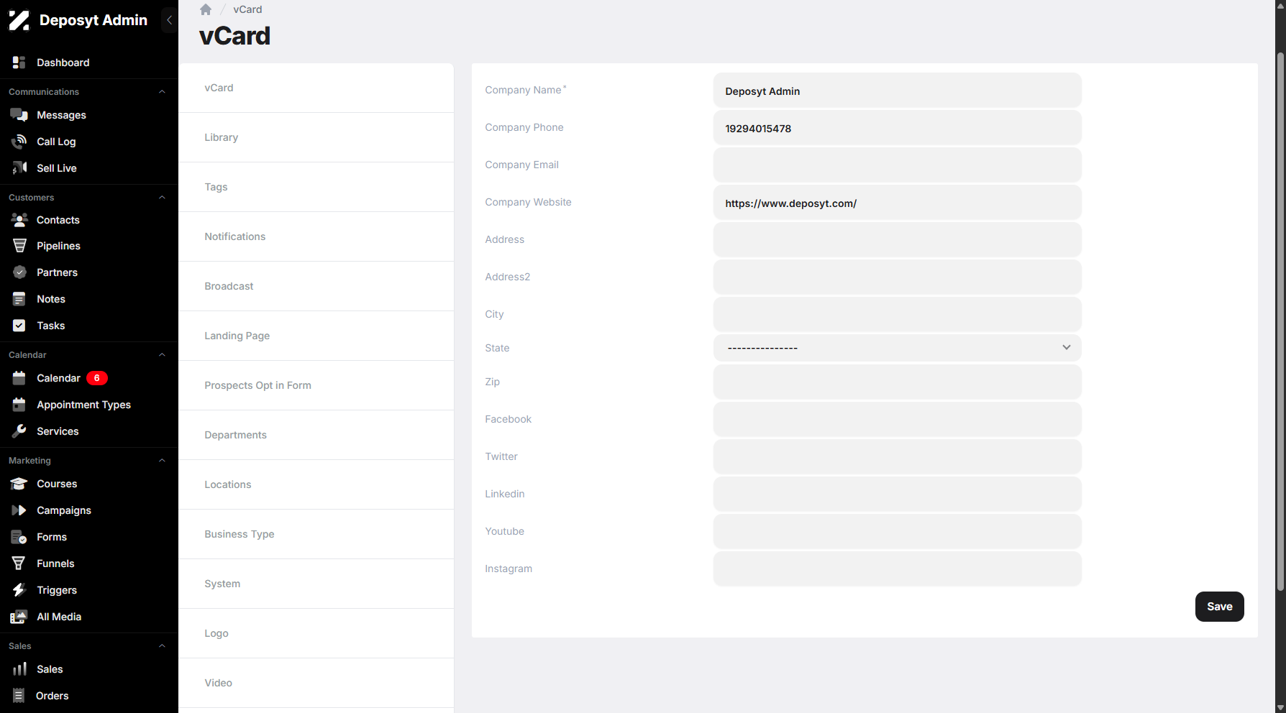This screenshot has height=713, width=1286.
Task: Open the State dropdown
Action: pos(897,348)
